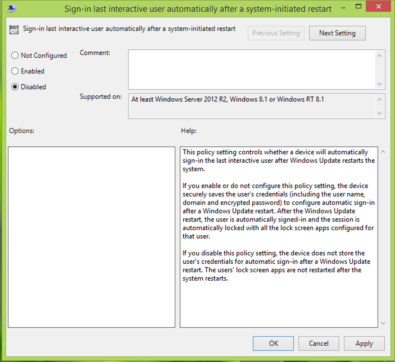Go to the Next Setting
Image resolution: width=395 pixels, height=362 pixels.
pyautogui.click(x=337, y=33)
